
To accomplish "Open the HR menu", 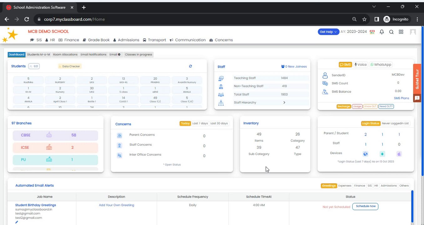I will click(50, 40).
